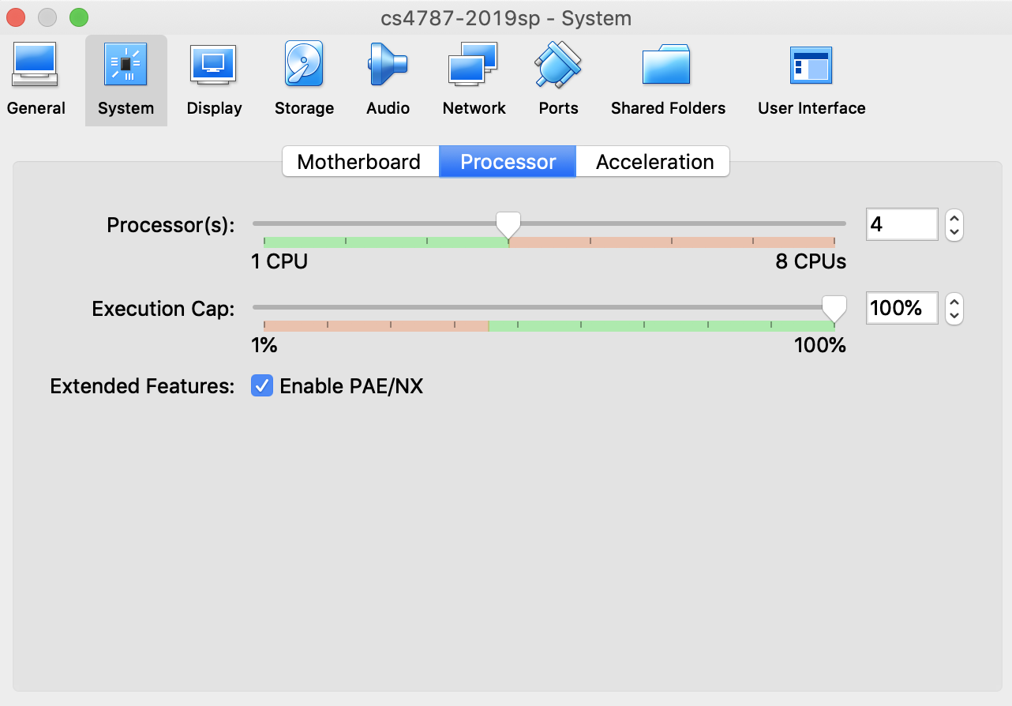Screen dimensions: 1012x706
Task: Switch to the Motherboard tab
Action: (359, 162)
